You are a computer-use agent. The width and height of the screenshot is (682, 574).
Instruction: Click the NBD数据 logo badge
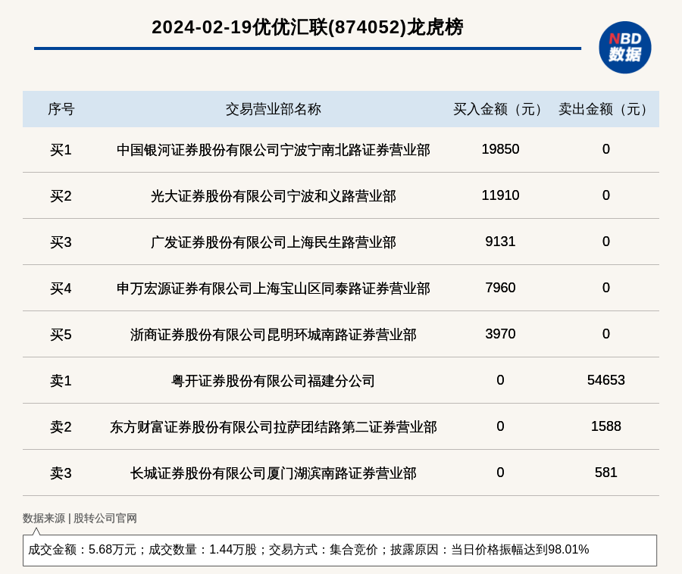624,48
